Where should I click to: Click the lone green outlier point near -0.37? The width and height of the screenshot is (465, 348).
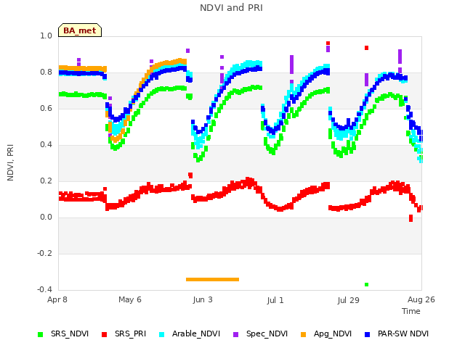(x=366, y=285)
